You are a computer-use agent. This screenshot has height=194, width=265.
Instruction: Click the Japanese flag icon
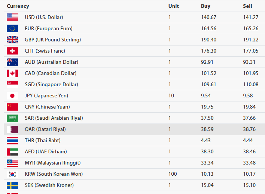(12, 96)
